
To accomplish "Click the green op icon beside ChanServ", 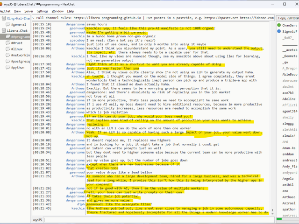I will pyautogui.click(x=280, y=25).
